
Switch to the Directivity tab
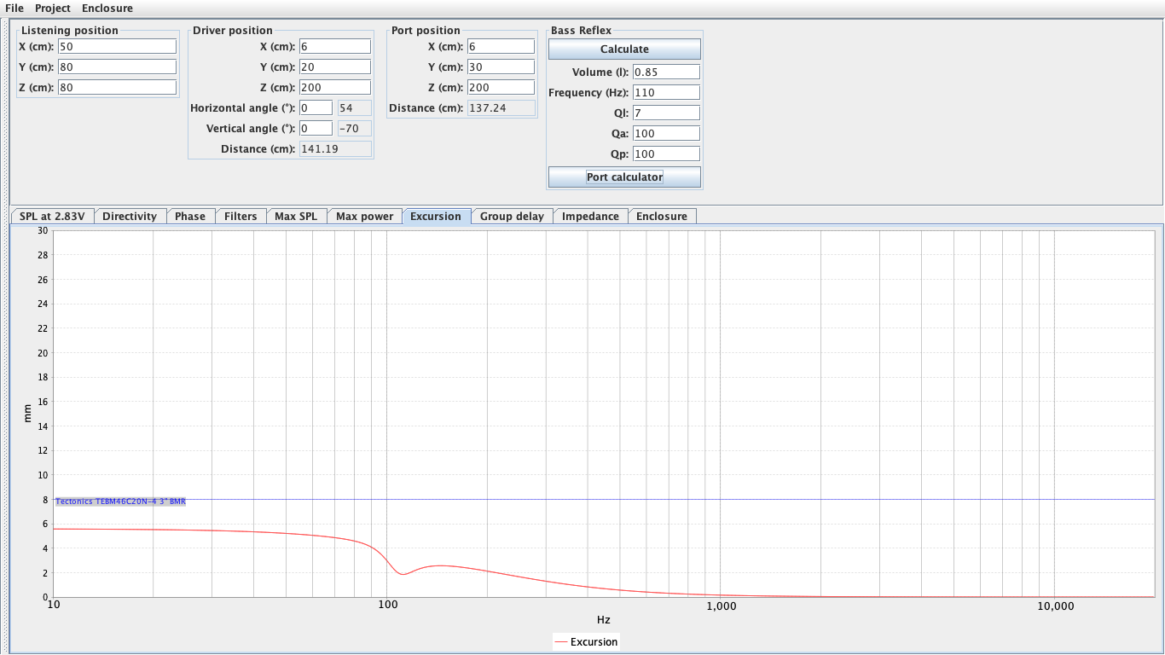(x=130, y=216)
